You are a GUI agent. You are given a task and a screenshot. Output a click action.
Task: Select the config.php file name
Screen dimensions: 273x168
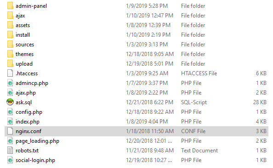[29, 112]
